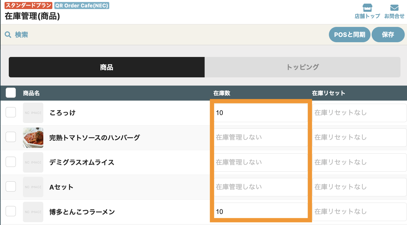Check the box for ころっけ
407x225 pixels.
[11, 112]
